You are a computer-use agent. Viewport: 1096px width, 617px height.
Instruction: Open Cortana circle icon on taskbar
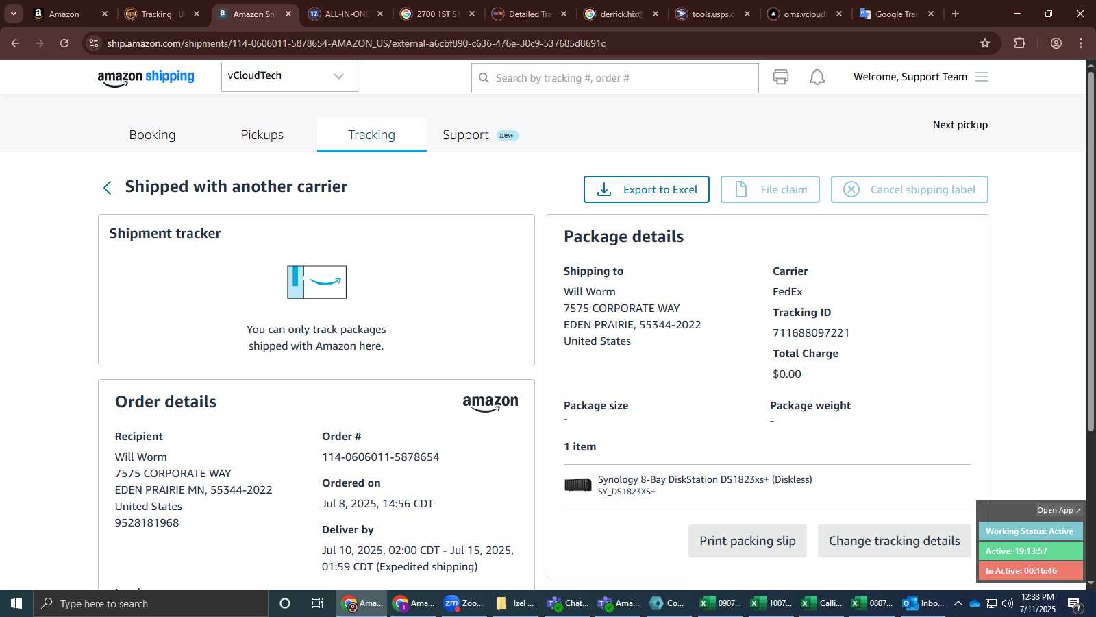point(285,603)
